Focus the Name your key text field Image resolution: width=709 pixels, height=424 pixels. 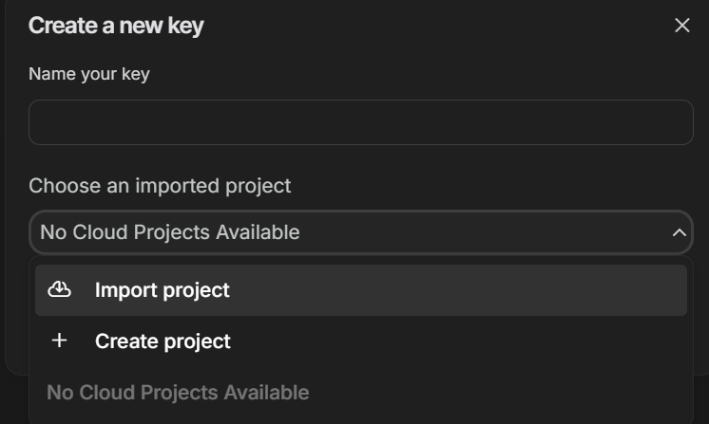[x=360, y=122]
